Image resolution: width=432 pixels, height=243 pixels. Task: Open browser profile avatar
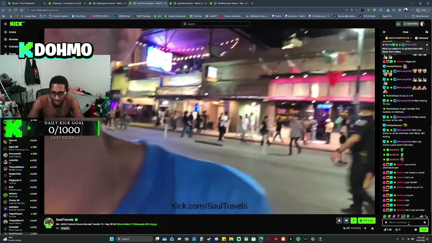(x=406, y=10)
